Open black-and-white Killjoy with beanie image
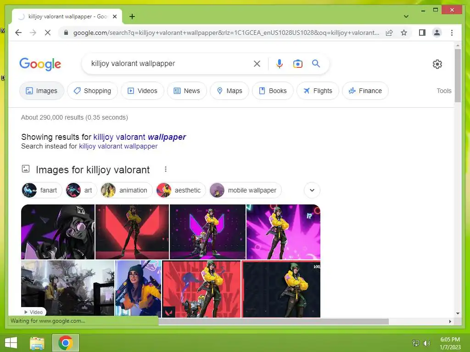Viewport: 470px width, 352px height. point(58,231)
